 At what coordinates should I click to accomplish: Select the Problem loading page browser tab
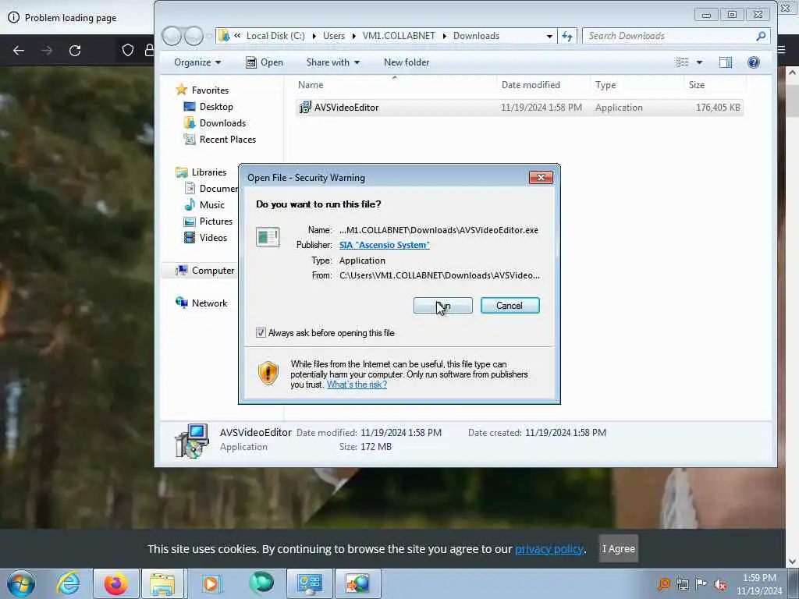(71, 18)
